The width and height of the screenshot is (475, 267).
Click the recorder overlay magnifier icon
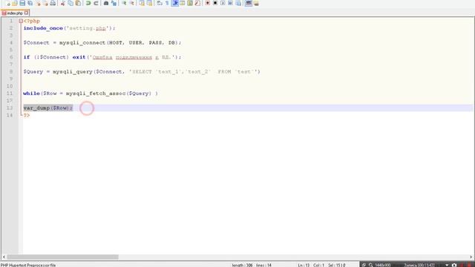[x=370, y=265]
